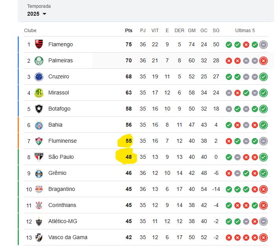The height and width of the screenshot is (247, 280).
Task: Select Palmeiras' latest loss result circle
Action: pos(263,61)
